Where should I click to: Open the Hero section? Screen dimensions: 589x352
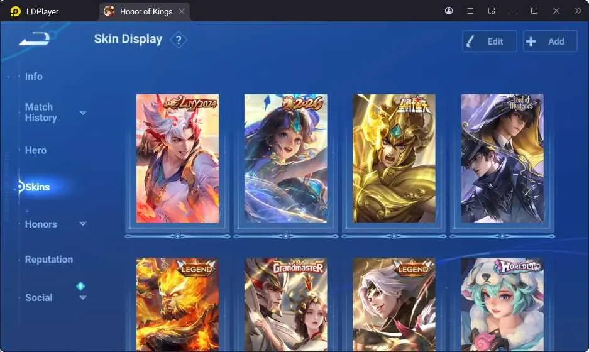tap(36, 150)
